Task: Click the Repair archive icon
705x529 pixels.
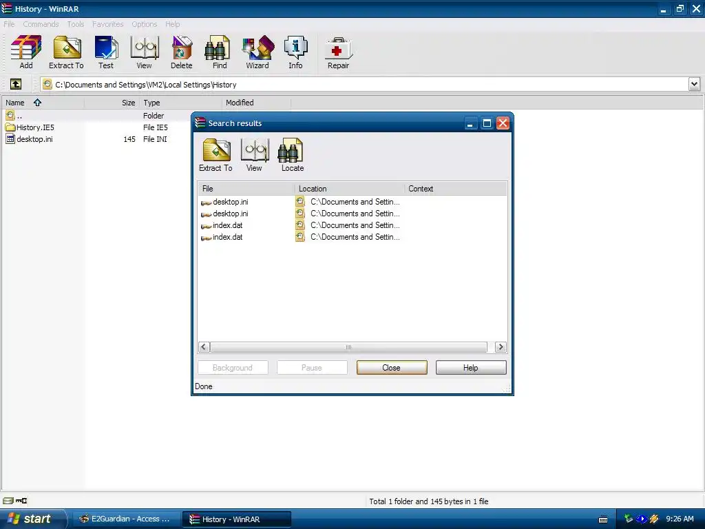Action: pos(338,52)
